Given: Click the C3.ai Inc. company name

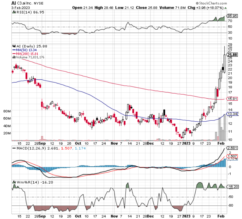Looking at the screenshot, I should point(24,3).
